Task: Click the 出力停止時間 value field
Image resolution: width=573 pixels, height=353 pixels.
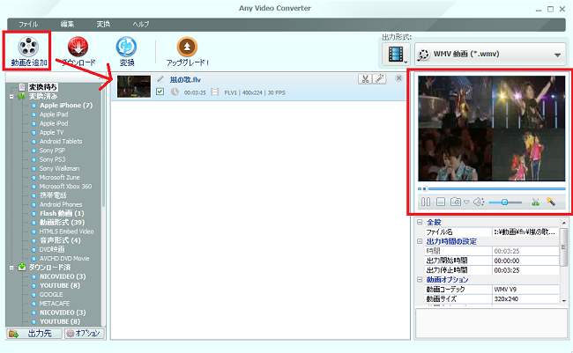Action: coord(525,270)
